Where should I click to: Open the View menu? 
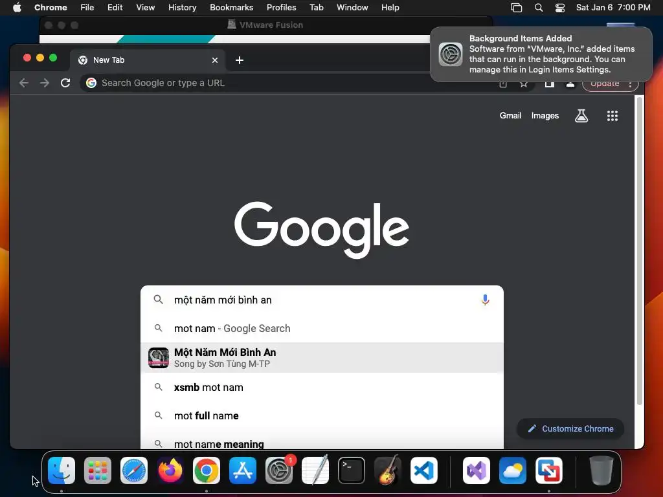tap(146, 7)
